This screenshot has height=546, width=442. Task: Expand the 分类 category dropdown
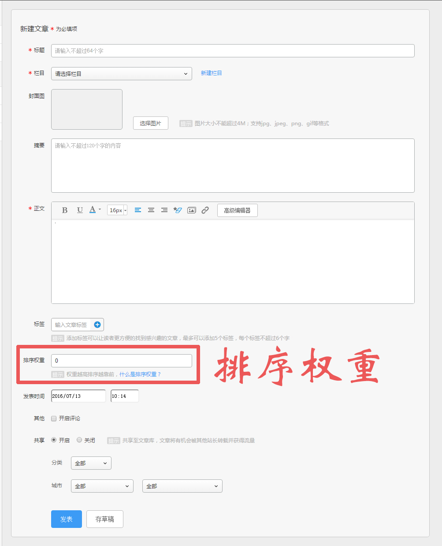pyautogui.click(x=91, y=463)
